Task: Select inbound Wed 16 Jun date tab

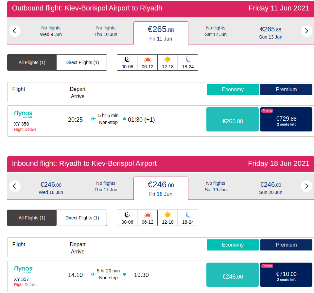Action: pyautogui.click(x=51, y=188)
